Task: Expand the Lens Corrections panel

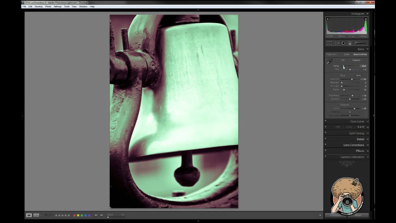Action: (367, 145)
